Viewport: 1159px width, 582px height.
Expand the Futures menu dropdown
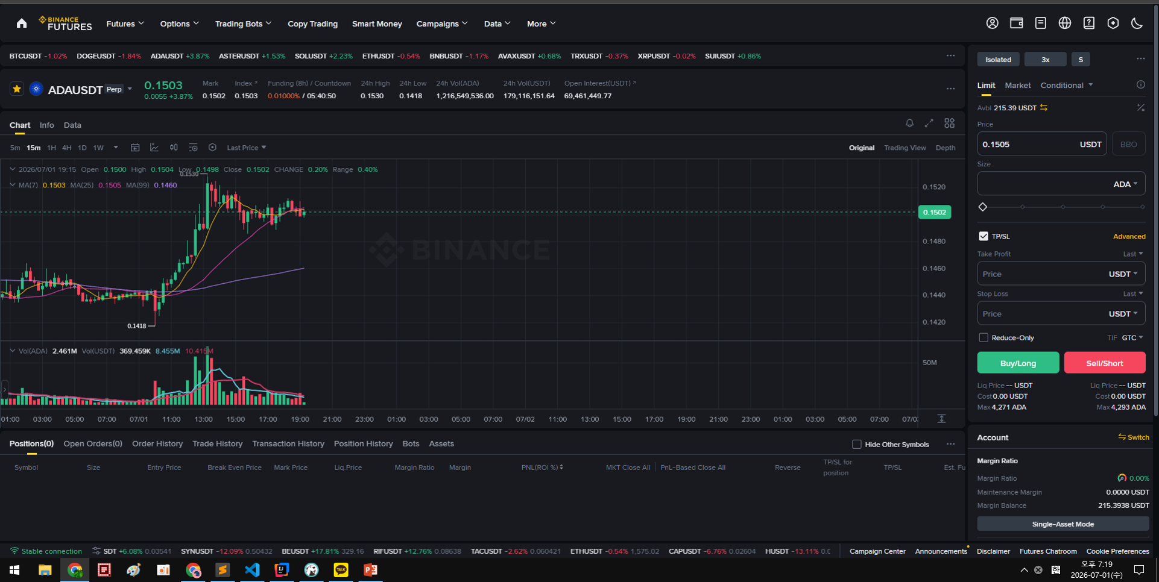(125, 23)
